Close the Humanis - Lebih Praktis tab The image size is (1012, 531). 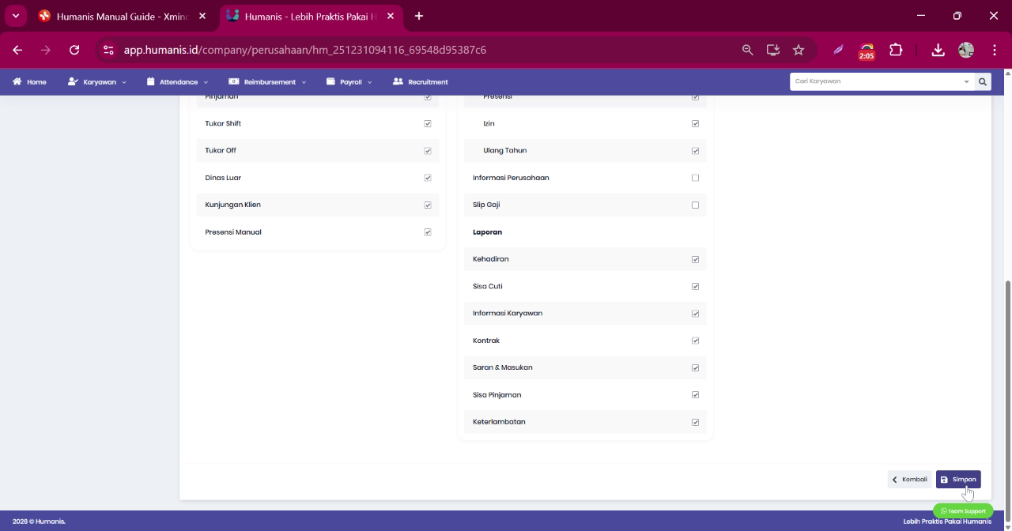[390, 16]
